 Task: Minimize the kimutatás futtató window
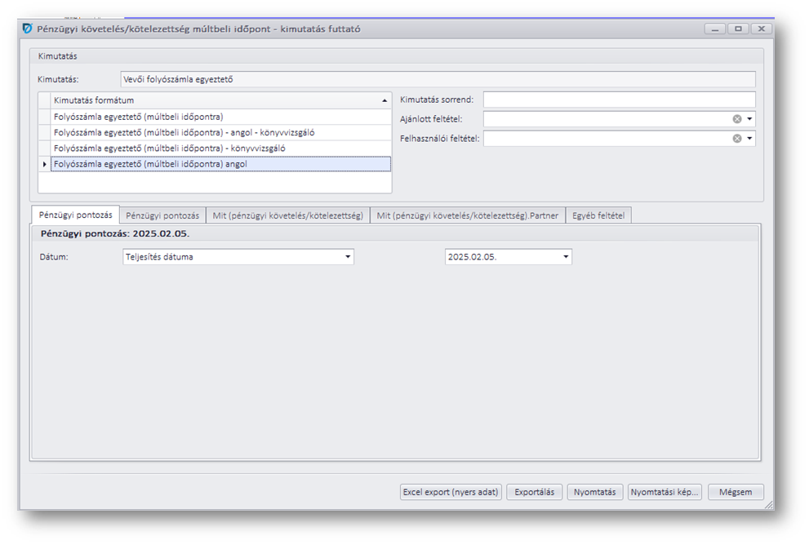coord(716,29)
